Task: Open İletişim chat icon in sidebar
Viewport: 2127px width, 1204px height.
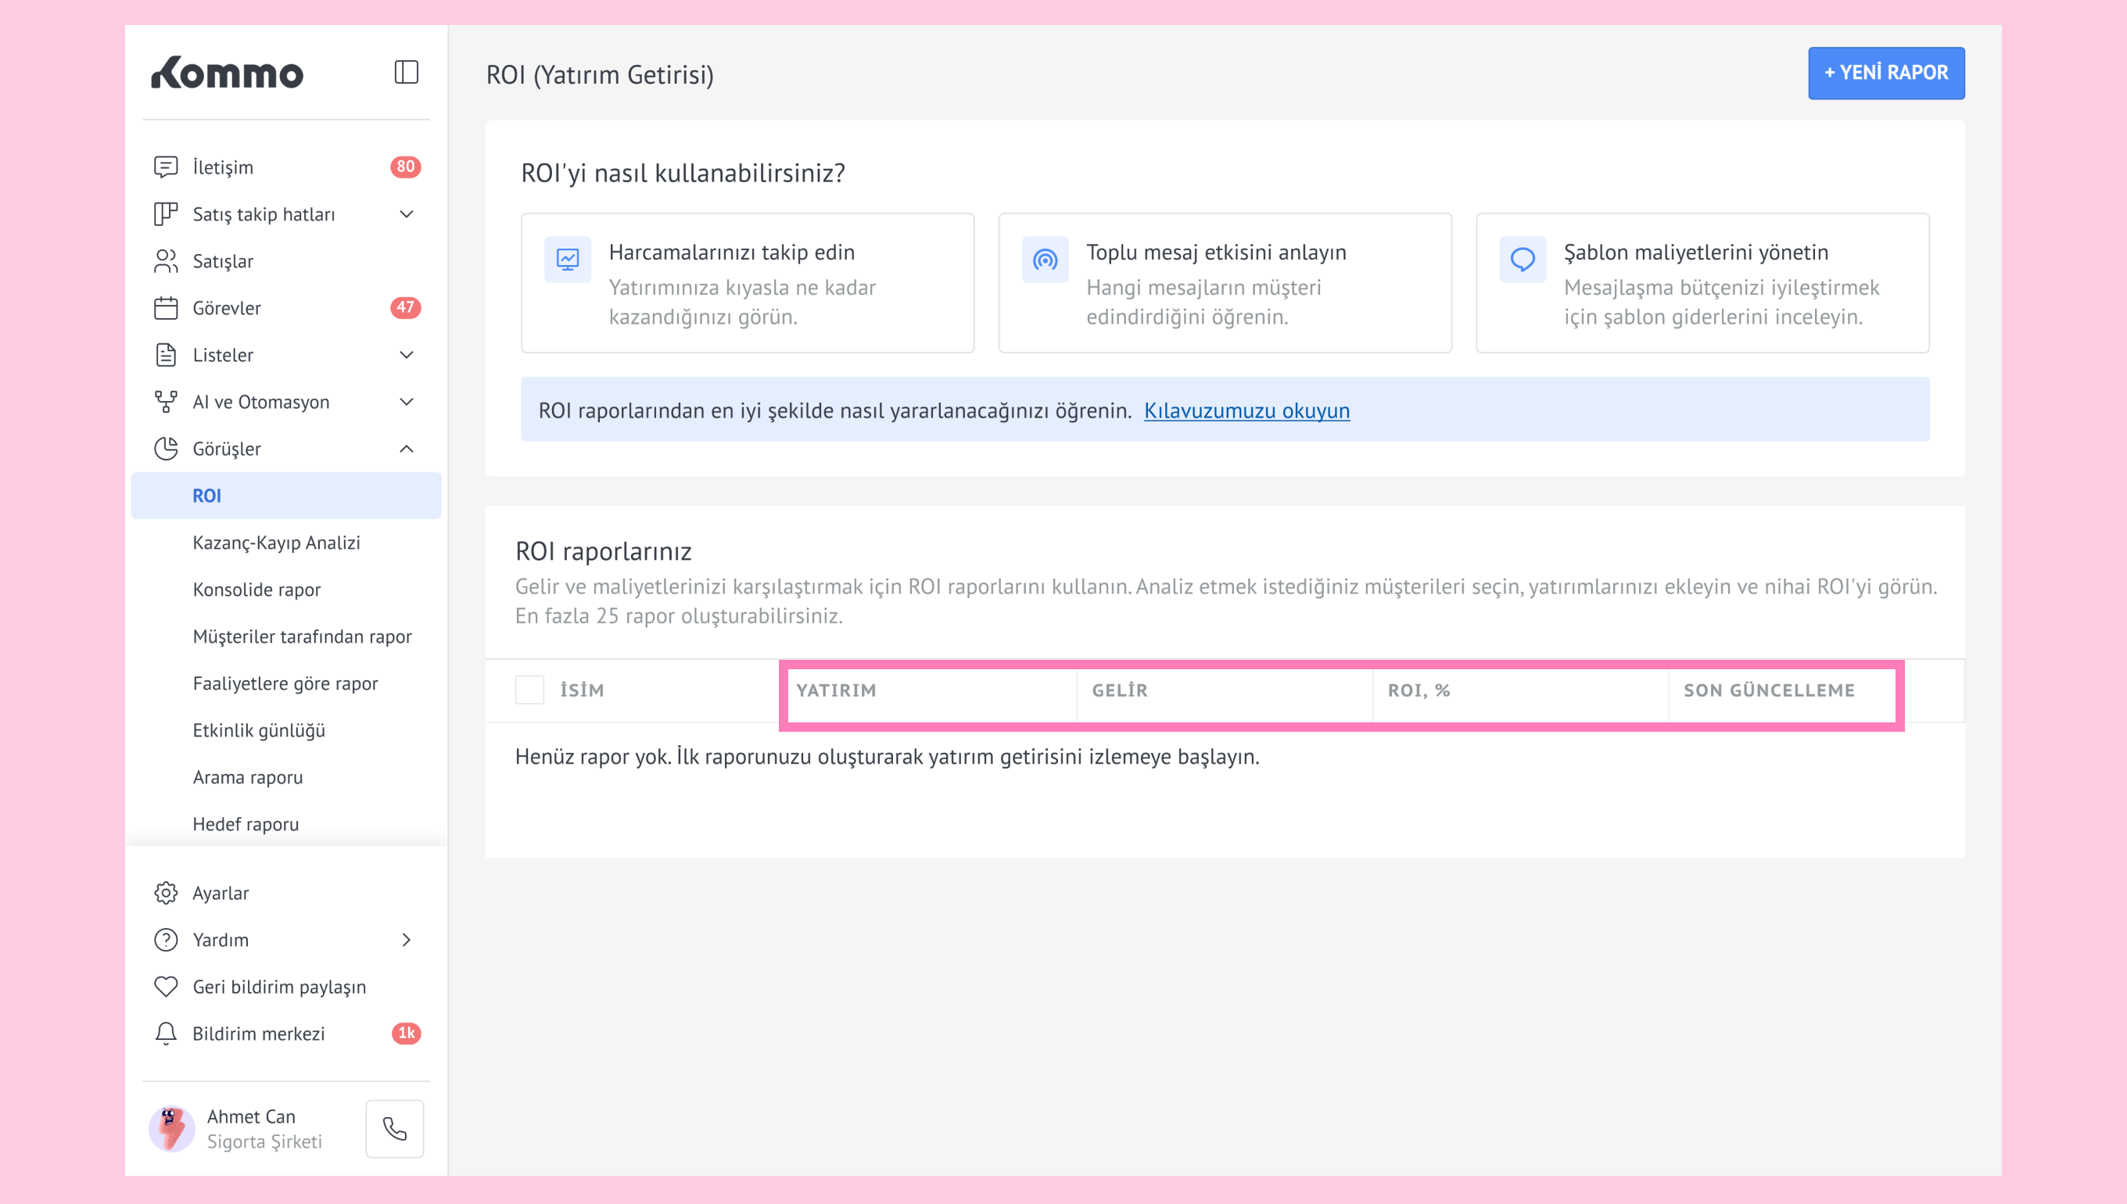Action: 166,167
